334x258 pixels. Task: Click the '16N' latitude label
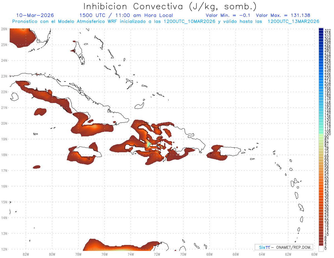pyautogui.click(x=4, y=186)
